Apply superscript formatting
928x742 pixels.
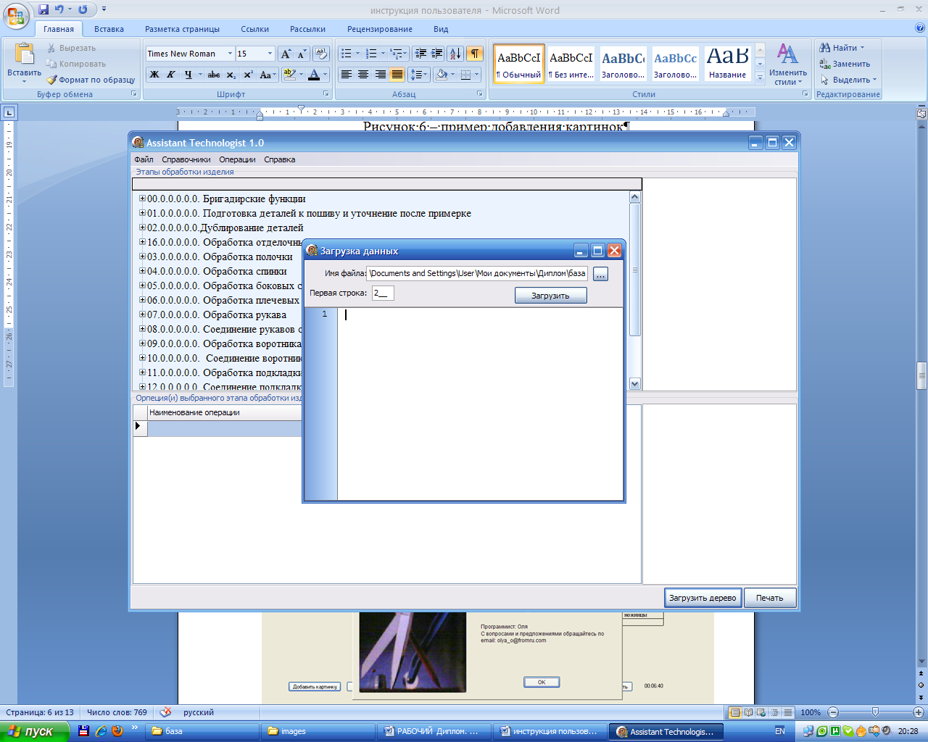(x=248, y=74)
